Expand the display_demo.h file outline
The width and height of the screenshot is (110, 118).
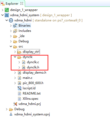15,73
